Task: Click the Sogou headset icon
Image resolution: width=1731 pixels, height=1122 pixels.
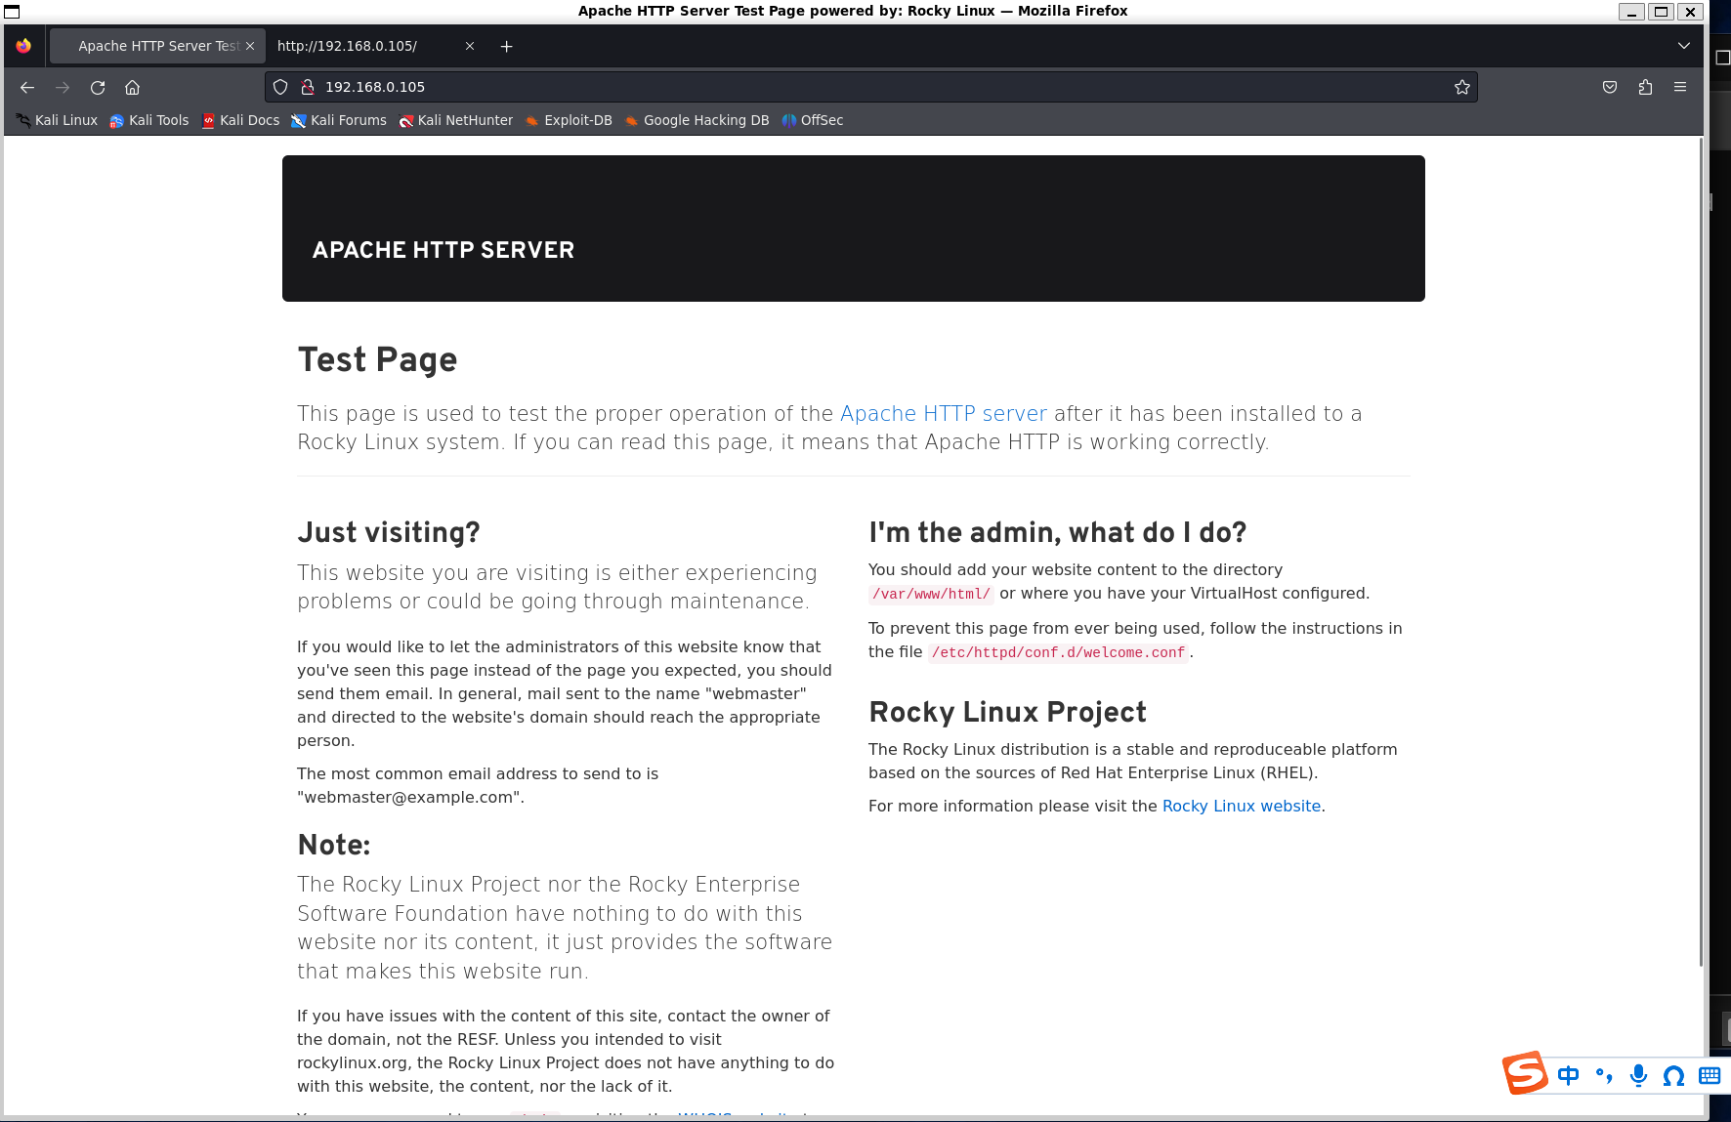Action: pyautogui.click(x=1673, y=1075)
